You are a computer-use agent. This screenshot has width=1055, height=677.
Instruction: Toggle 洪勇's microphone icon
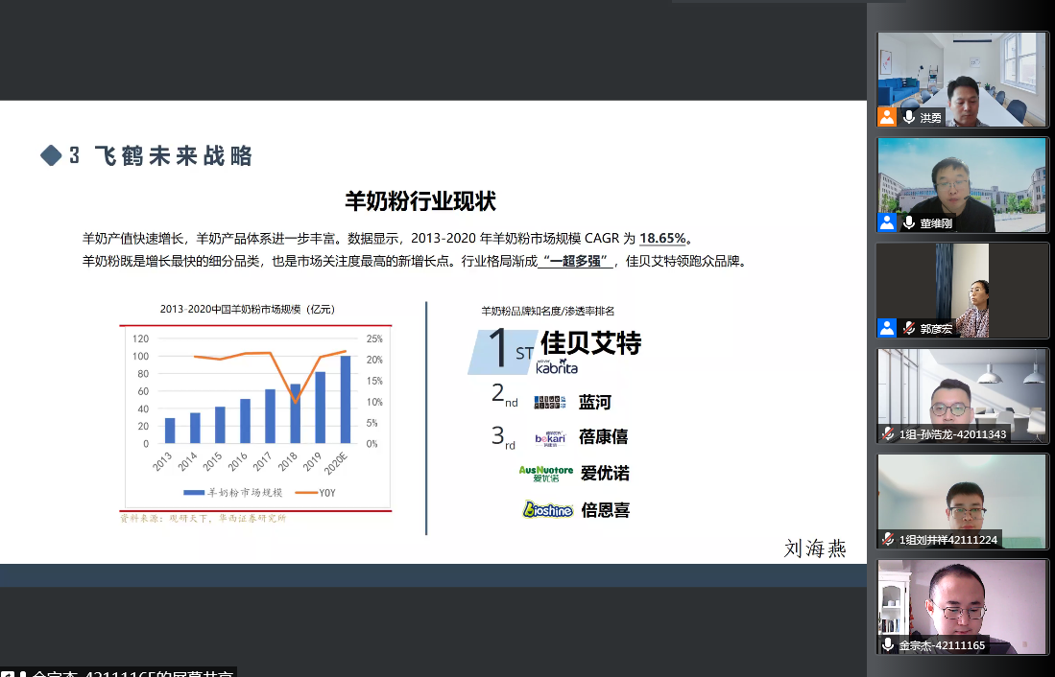point(909,117)
